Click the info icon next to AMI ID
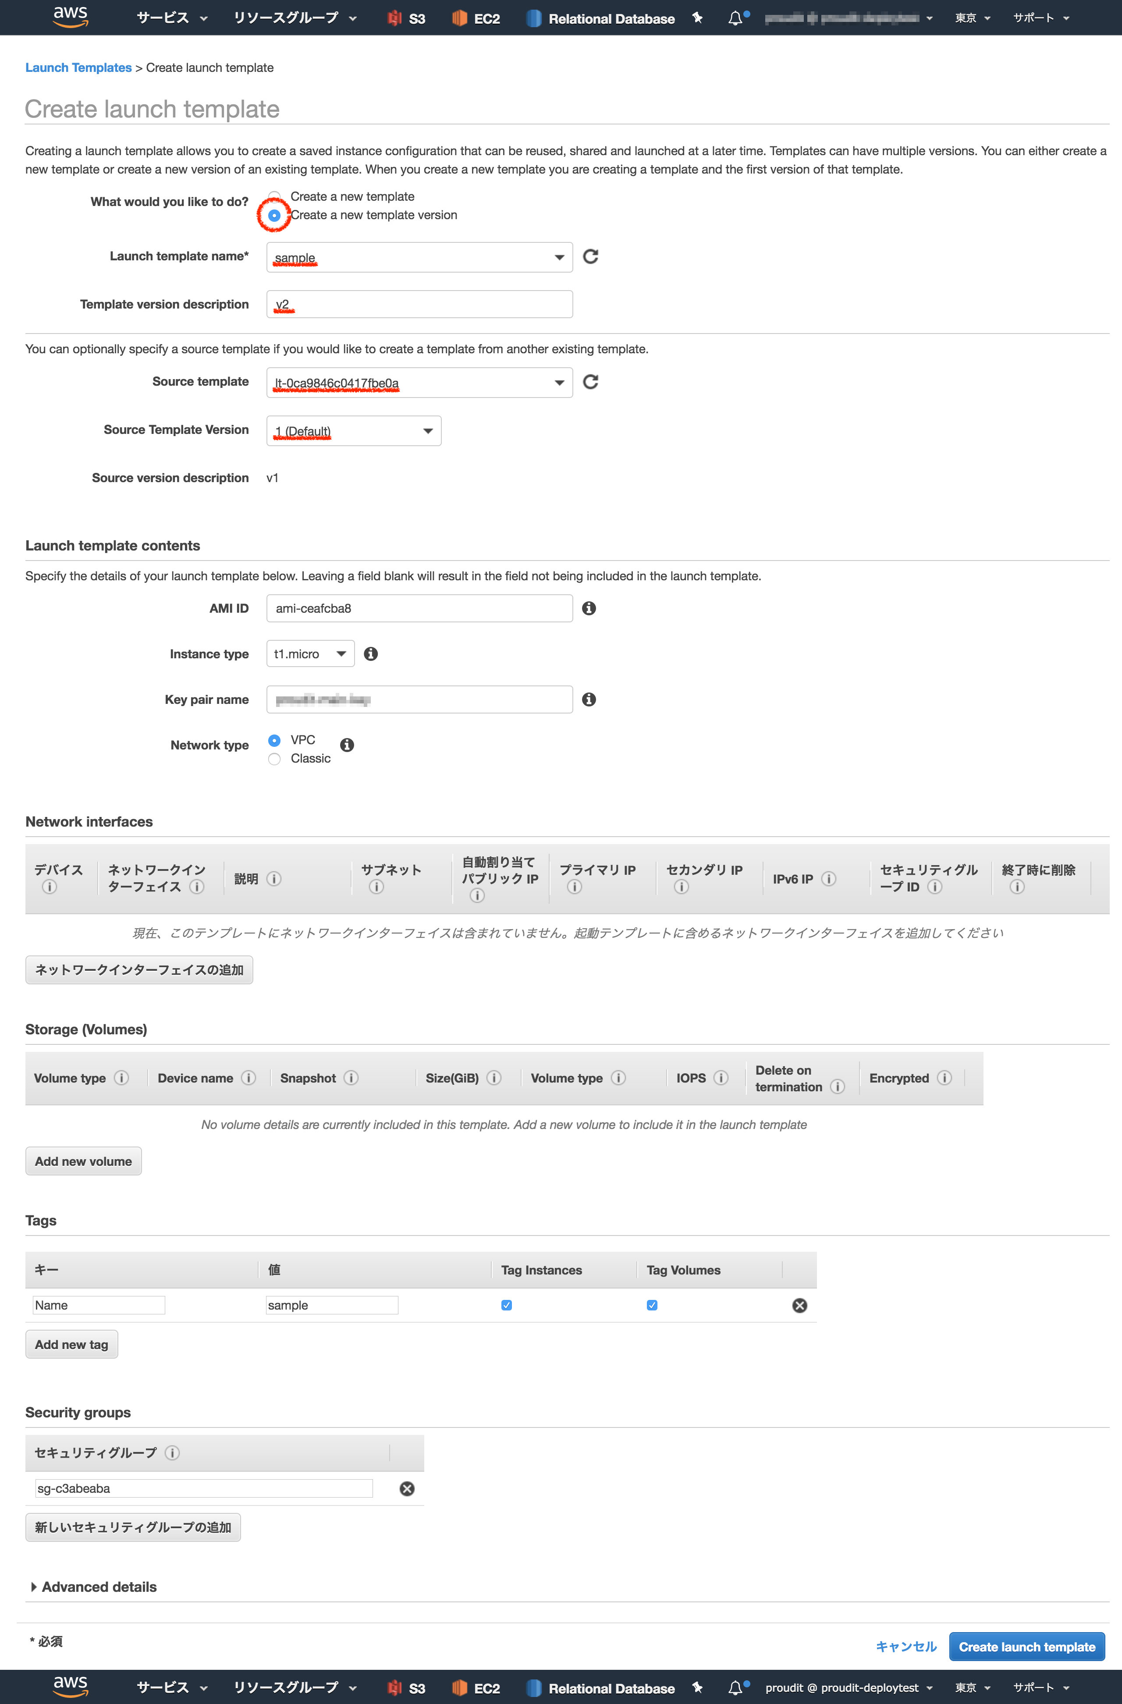1122x1704 pixels. pos(589,609)
